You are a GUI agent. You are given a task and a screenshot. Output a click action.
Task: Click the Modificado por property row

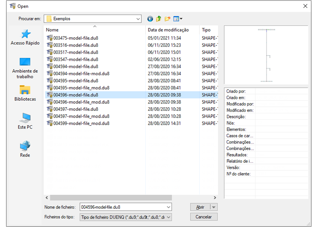266,104
